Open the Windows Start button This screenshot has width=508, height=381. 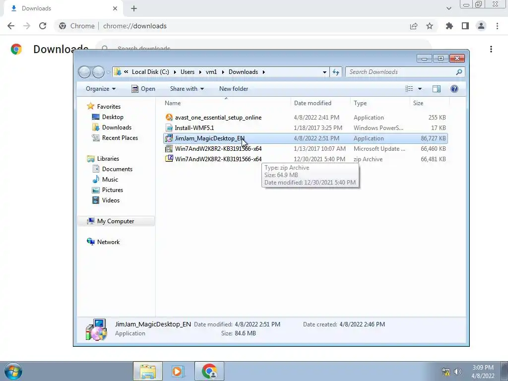13,371
